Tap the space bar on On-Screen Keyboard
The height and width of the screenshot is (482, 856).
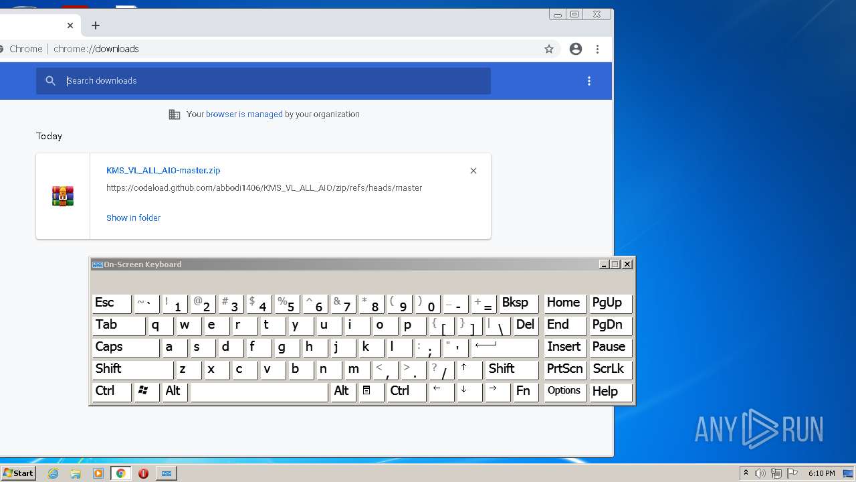(259, 392)
